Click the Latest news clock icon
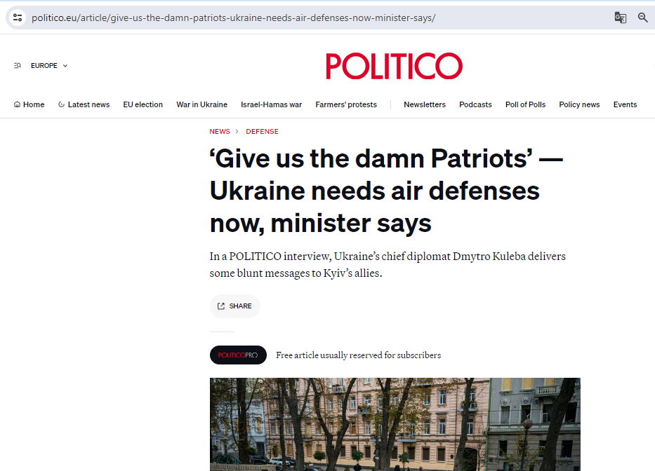The image size is (655, 471). [x=61, y=104]
